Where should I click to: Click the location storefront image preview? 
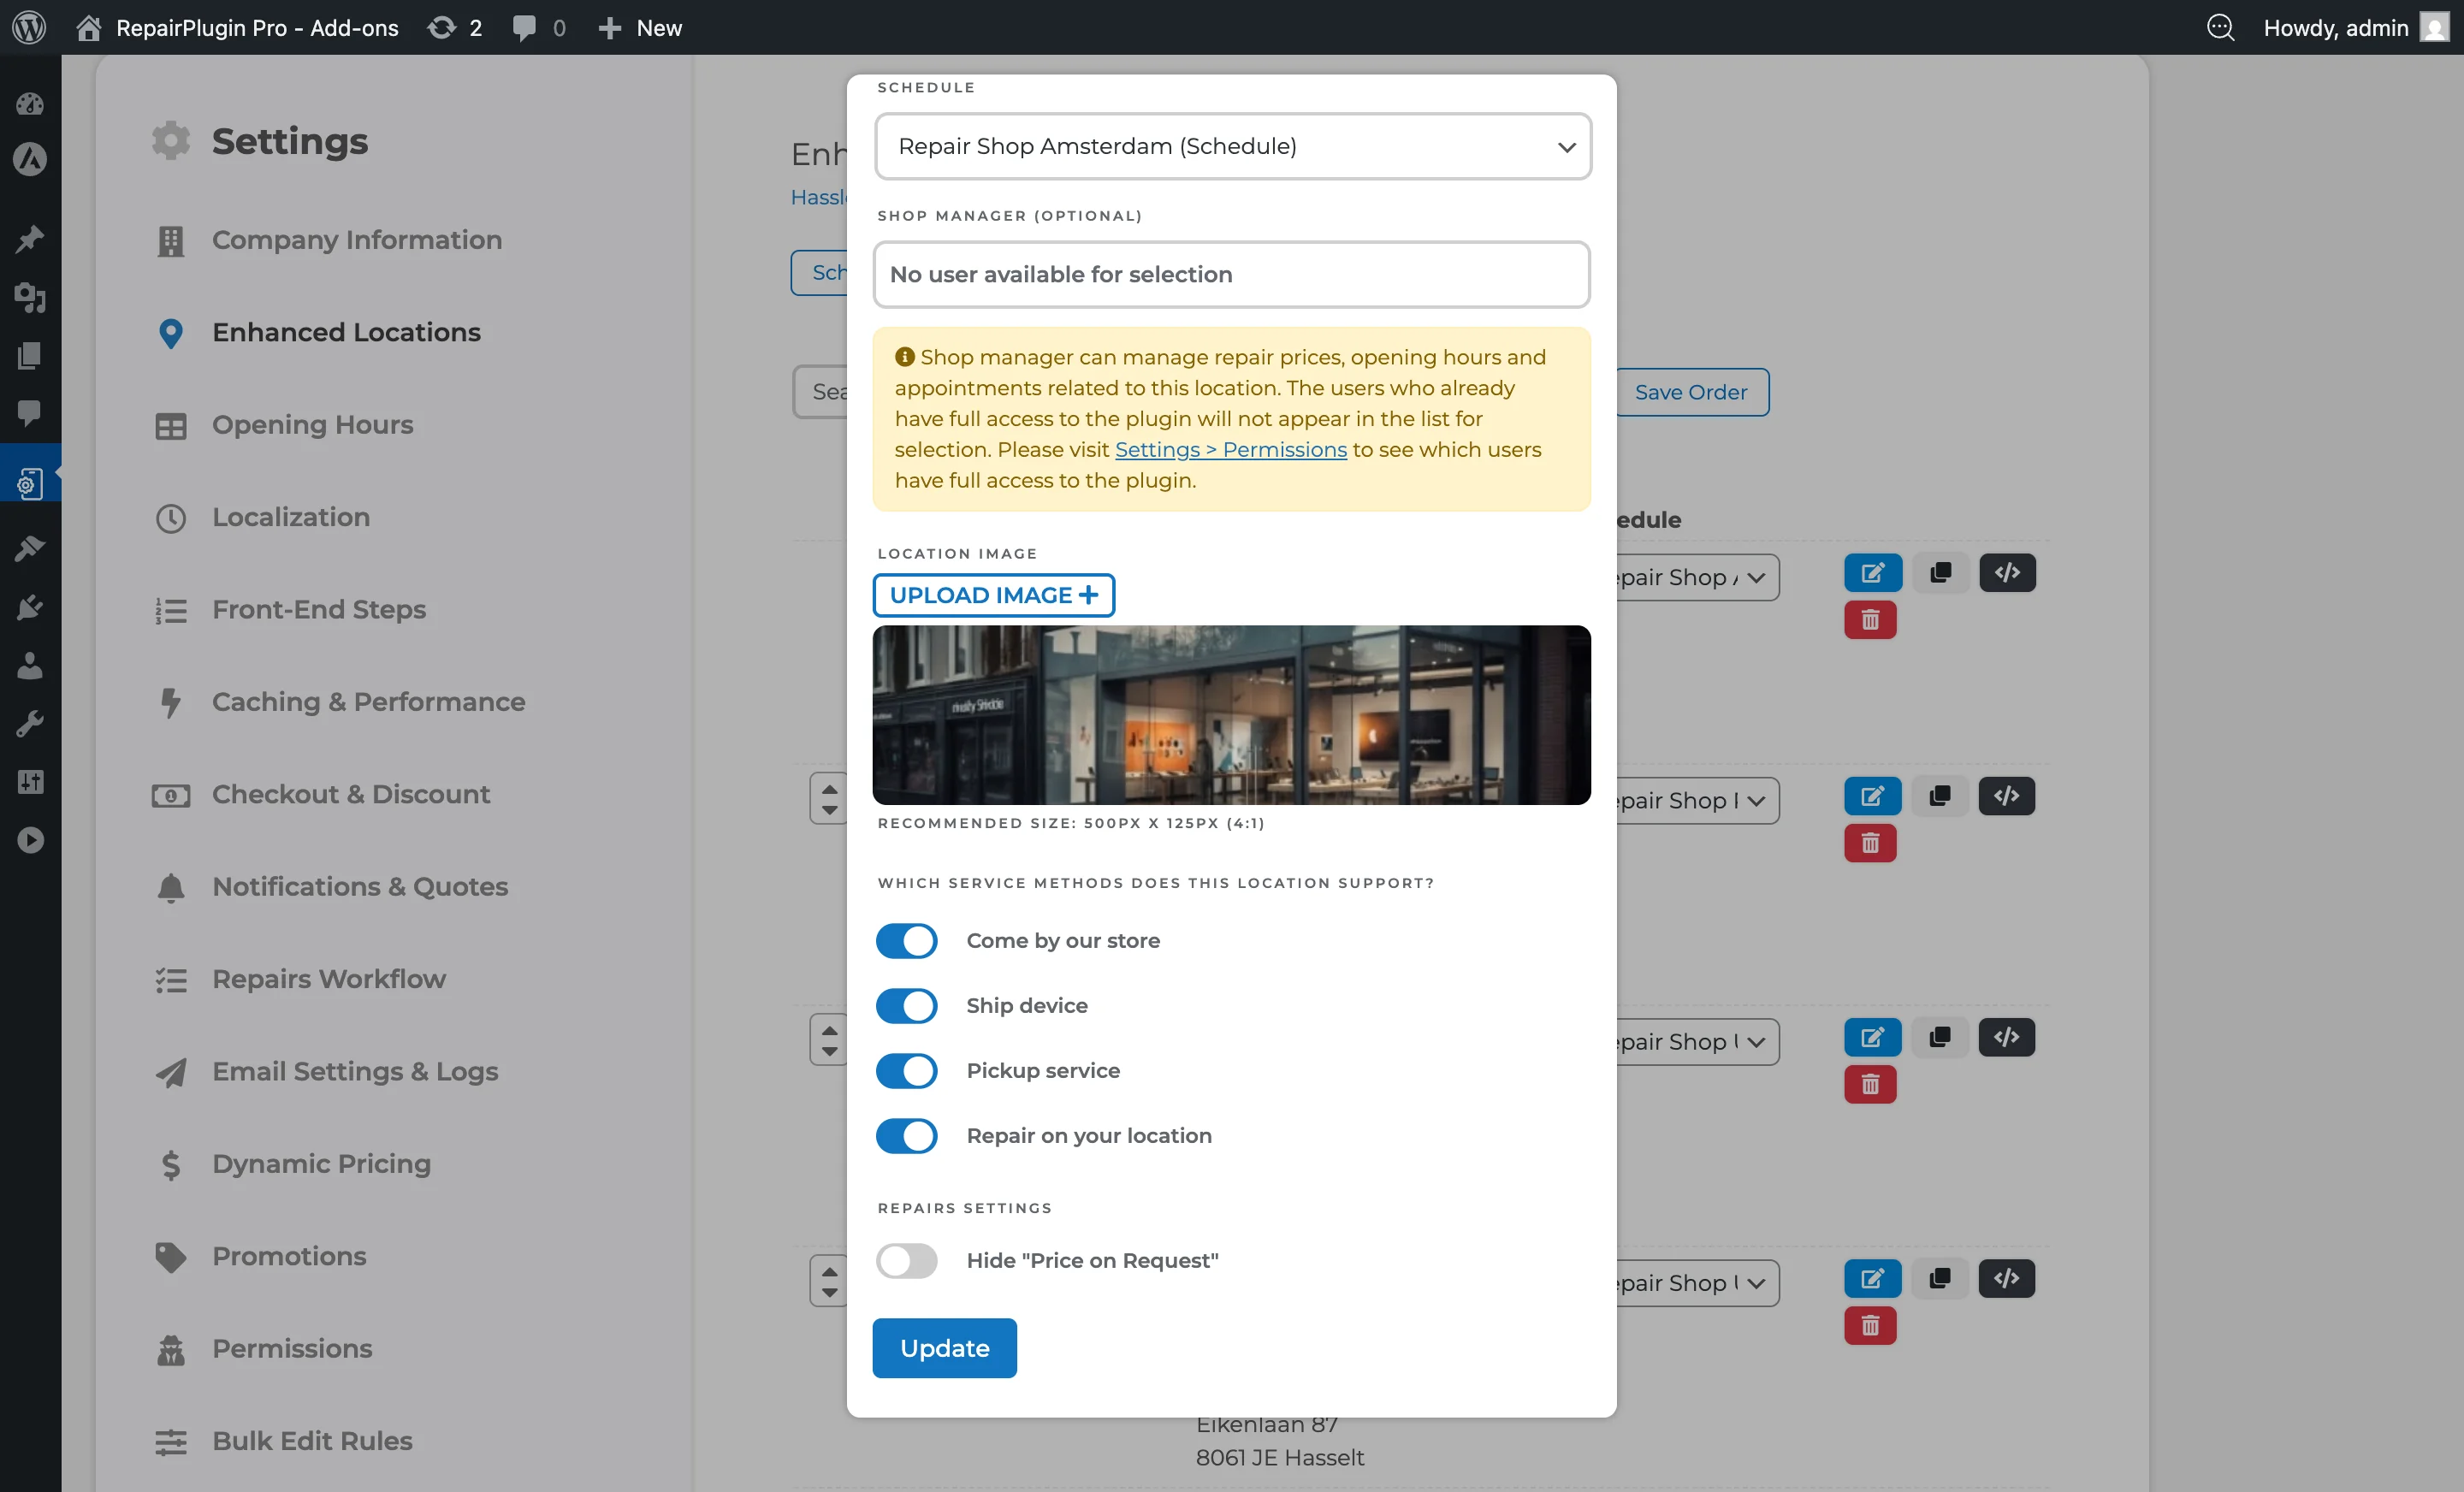coord(1231,715)
